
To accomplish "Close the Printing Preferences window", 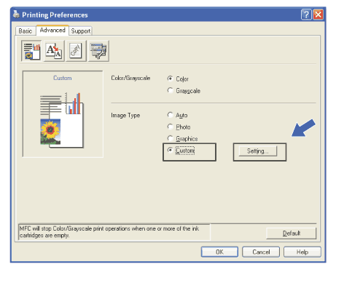I will click(318, 15).
